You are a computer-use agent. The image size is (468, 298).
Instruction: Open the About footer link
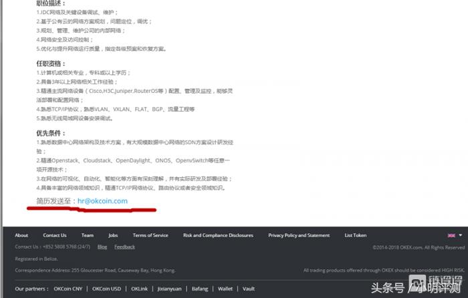(x=21, y=235)
